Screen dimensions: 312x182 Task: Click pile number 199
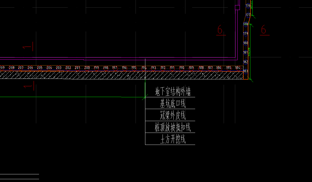tap(96, 68)
